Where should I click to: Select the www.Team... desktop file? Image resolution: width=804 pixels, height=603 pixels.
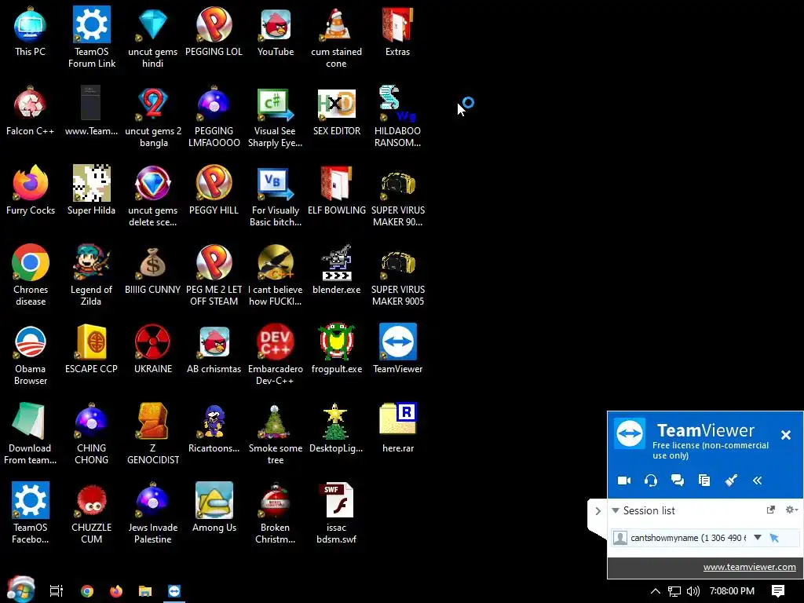[x=91, y=111]
